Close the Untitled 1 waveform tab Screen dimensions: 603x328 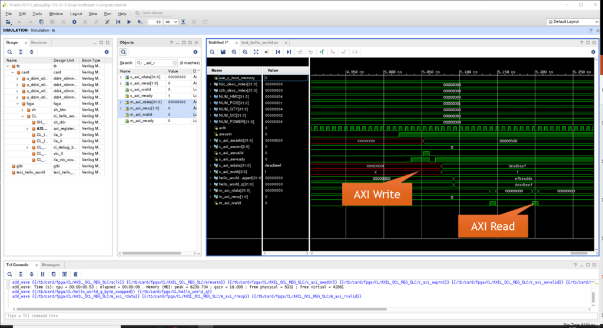pyautogui.click(x=237, y=43)
